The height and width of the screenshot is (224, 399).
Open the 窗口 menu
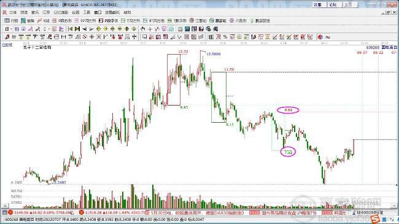[x=98, y=12]
